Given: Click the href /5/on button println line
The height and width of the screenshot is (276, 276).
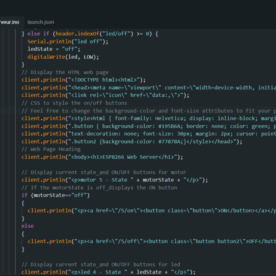Looking at the screenshot, I should click(152, 211).
